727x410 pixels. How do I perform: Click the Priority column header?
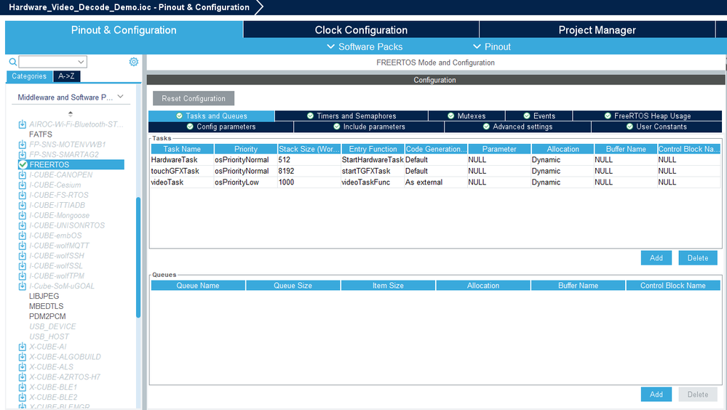pos(246,149)
